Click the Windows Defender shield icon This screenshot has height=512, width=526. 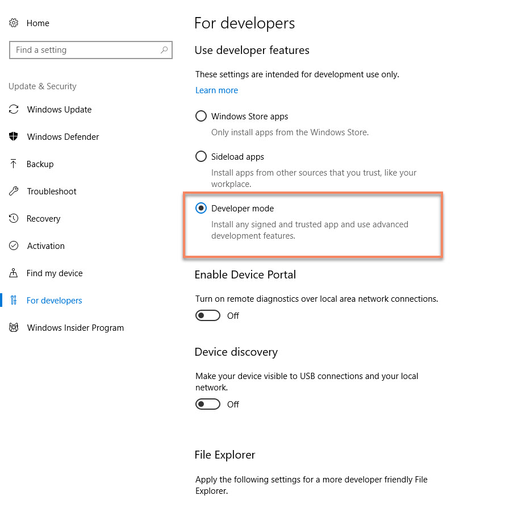click(14, 137)
